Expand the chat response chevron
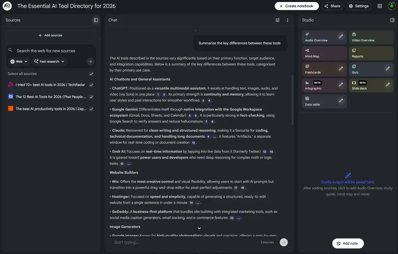The height and width of the screenshot is (254, 398). click(199, 228)
